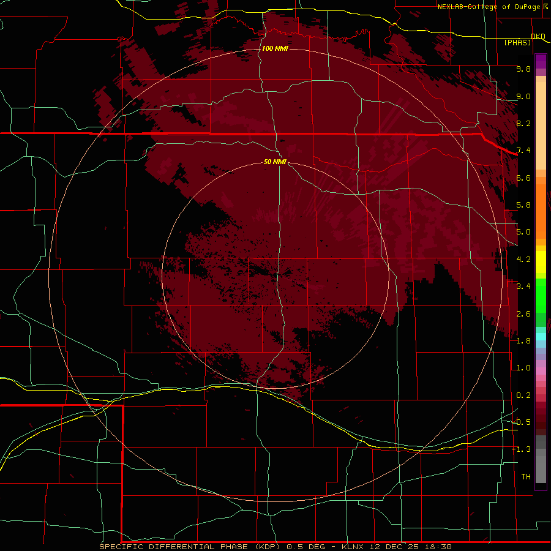
Task: Click the 6.6 value on the color scale
Action: pos(523,178)
